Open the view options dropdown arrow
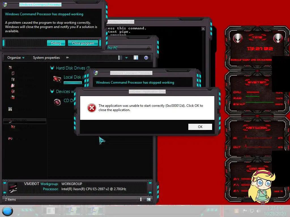This screenshot has width=290, height=217. (127, 58)
